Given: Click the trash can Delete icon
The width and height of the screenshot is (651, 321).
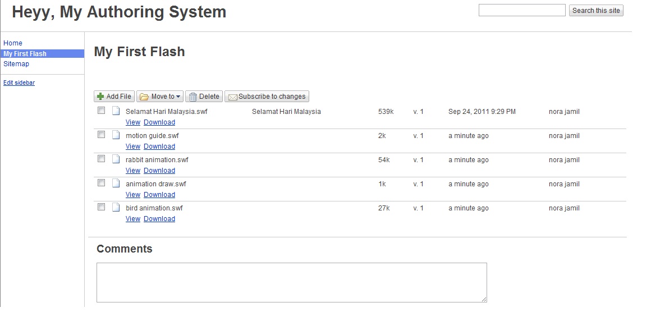Looking at the screenshot, I should click(192, 97).
